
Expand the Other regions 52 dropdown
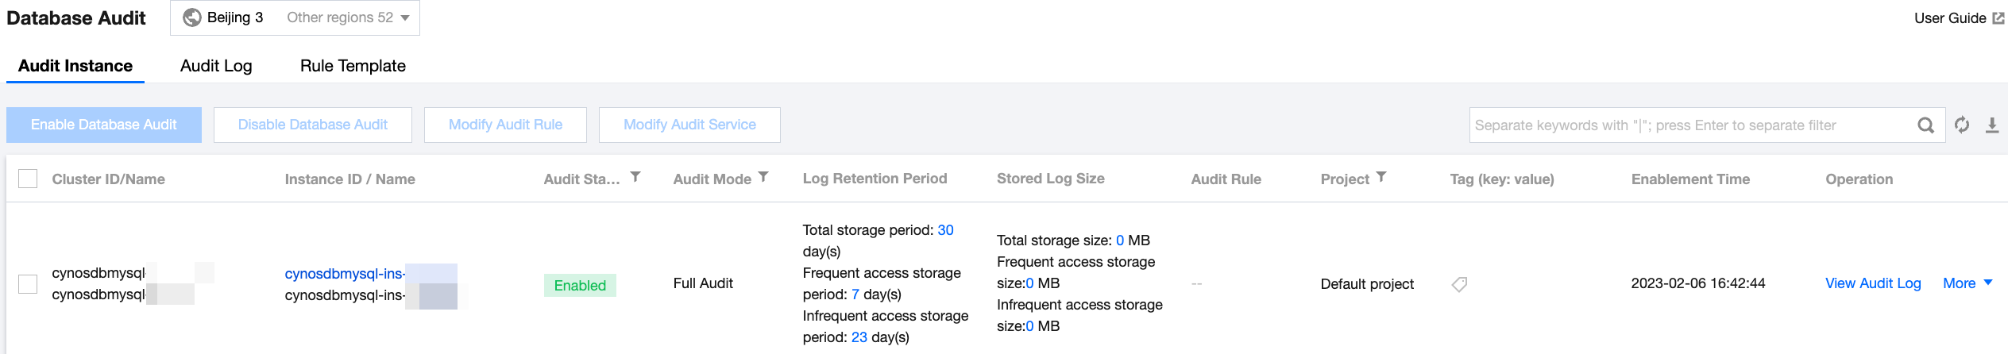pyautogui.click(x=348, y=17)
